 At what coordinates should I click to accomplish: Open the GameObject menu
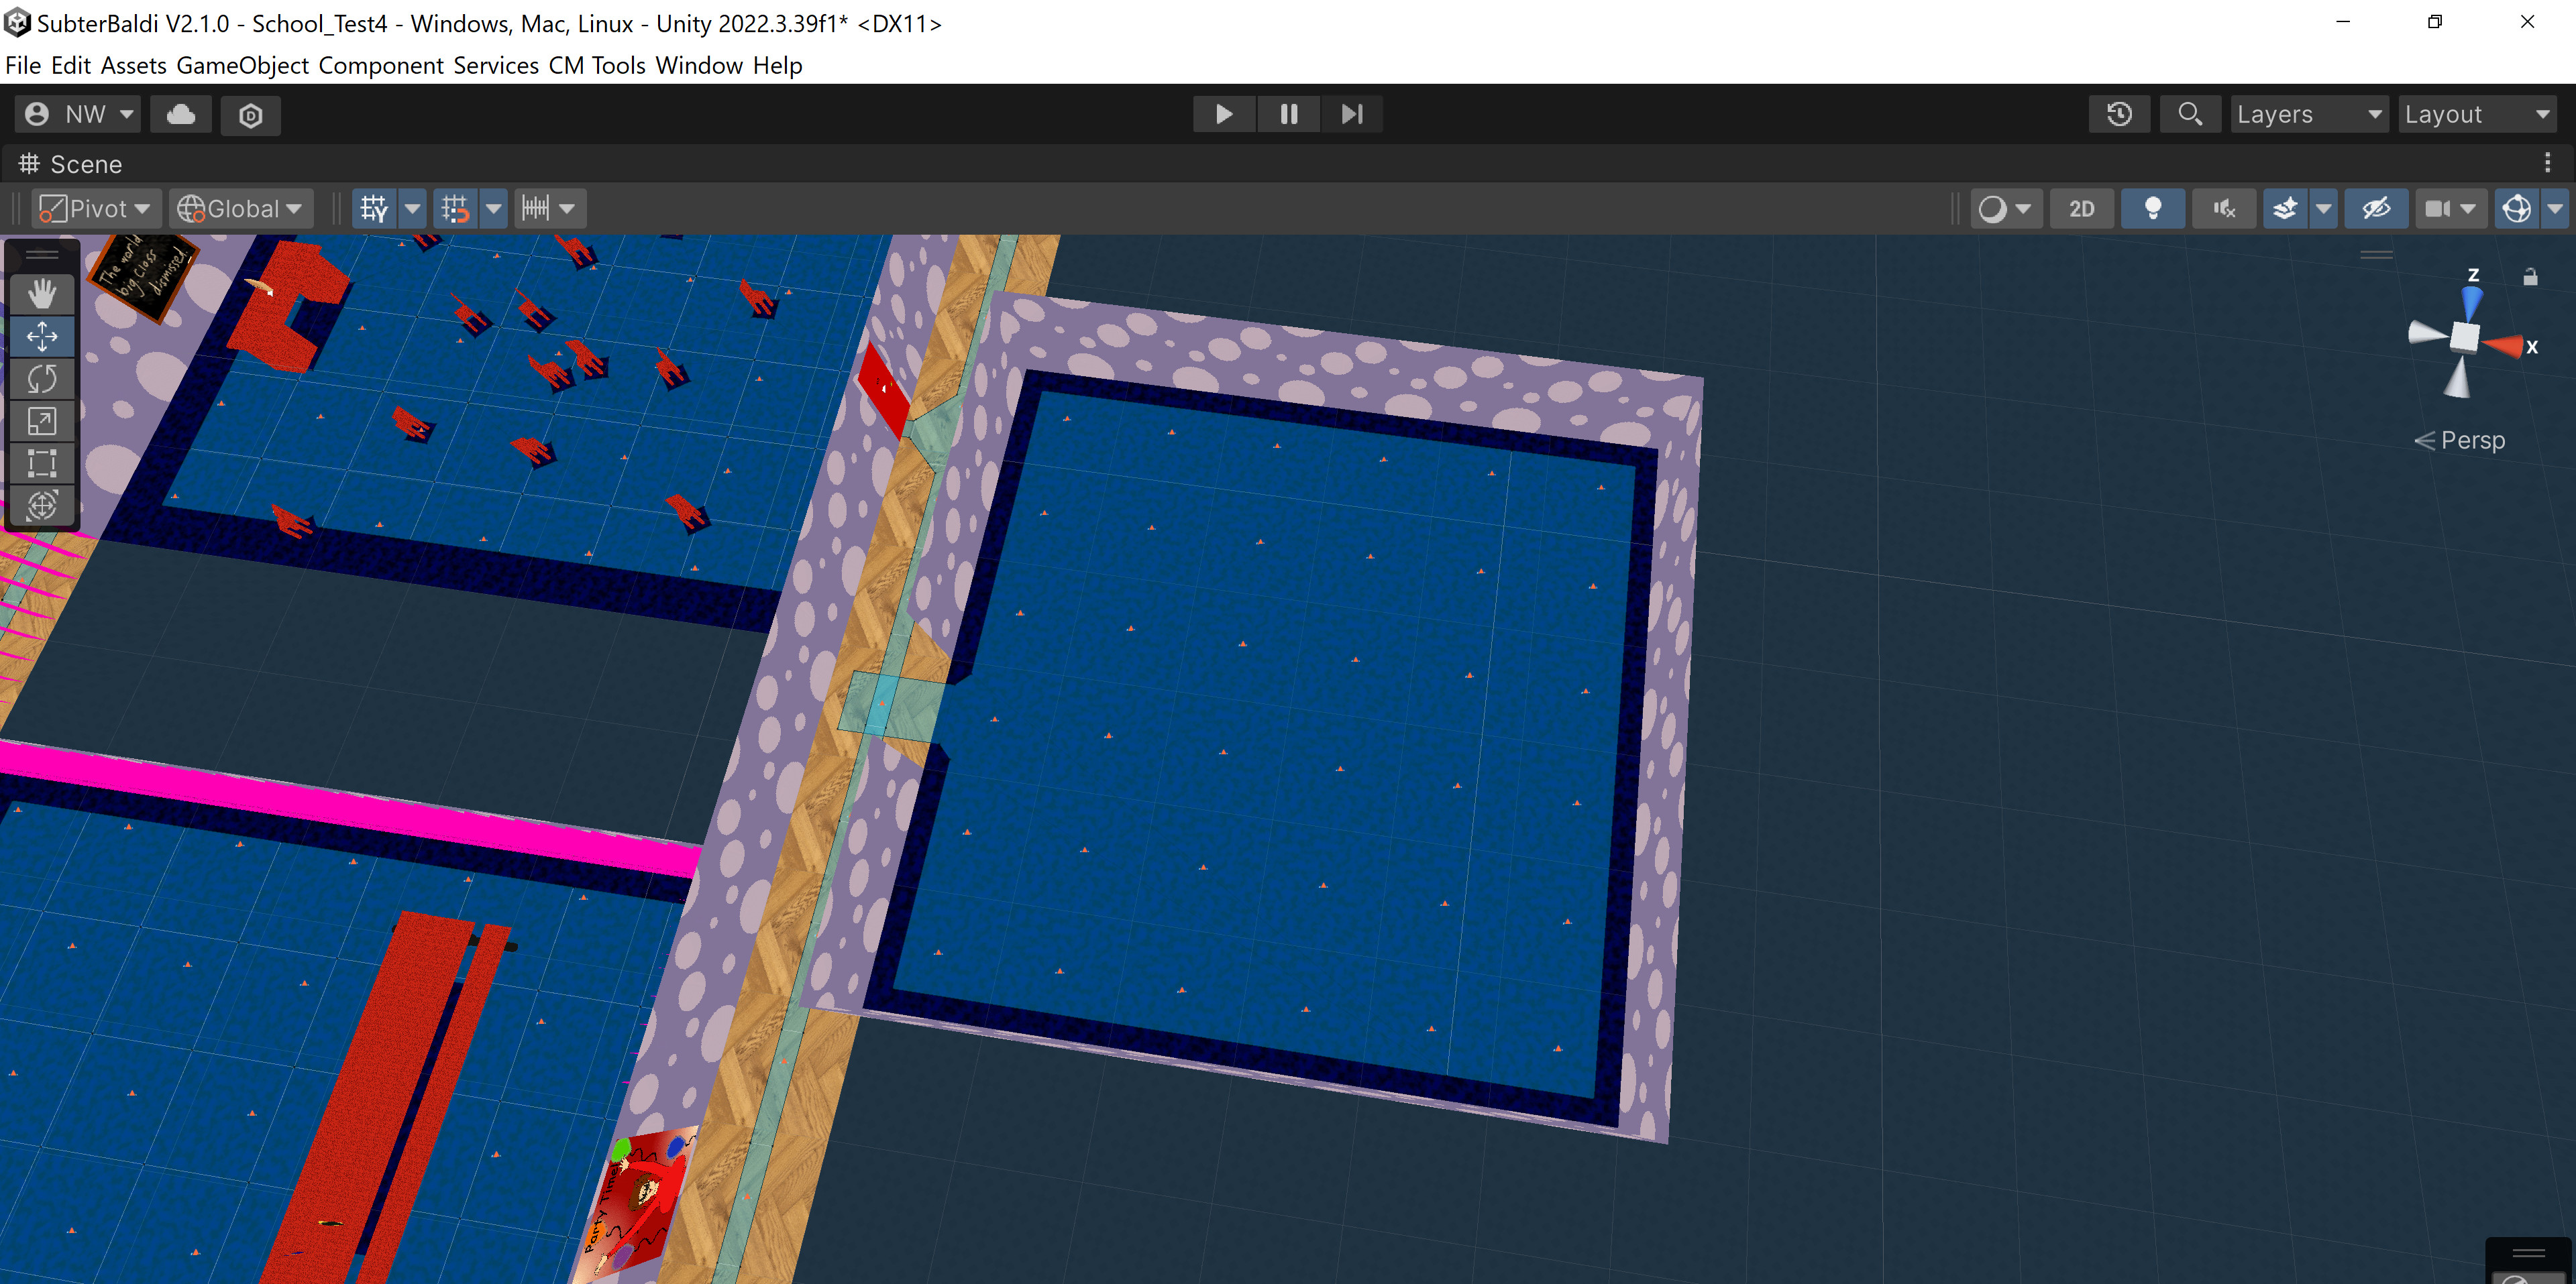point(242,66)
